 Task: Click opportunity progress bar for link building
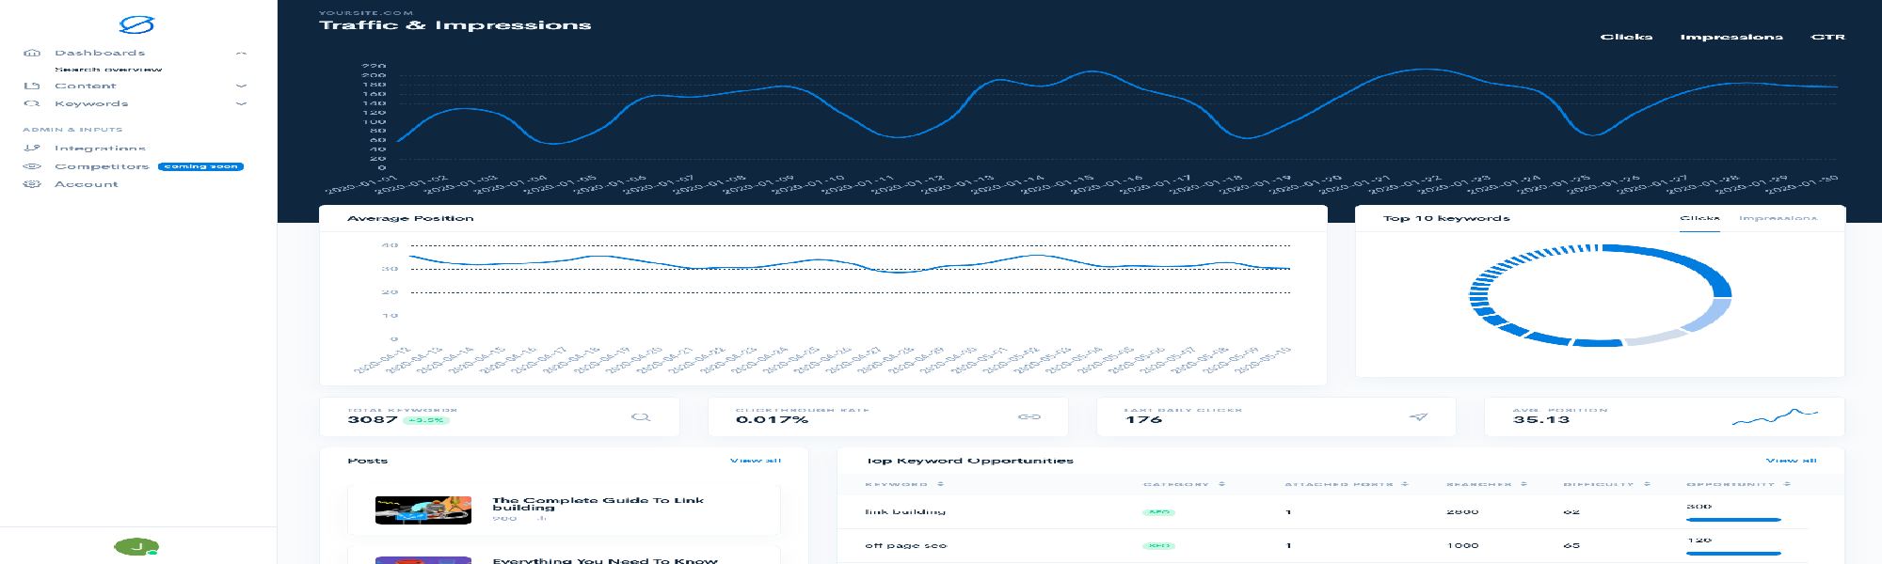click(1733, 519)
